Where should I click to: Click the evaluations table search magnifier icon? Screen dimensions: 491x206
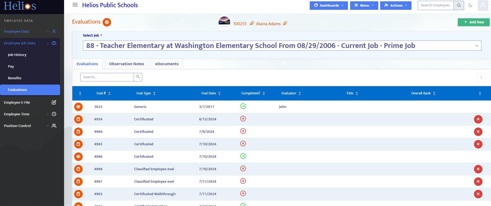[138, 77]
